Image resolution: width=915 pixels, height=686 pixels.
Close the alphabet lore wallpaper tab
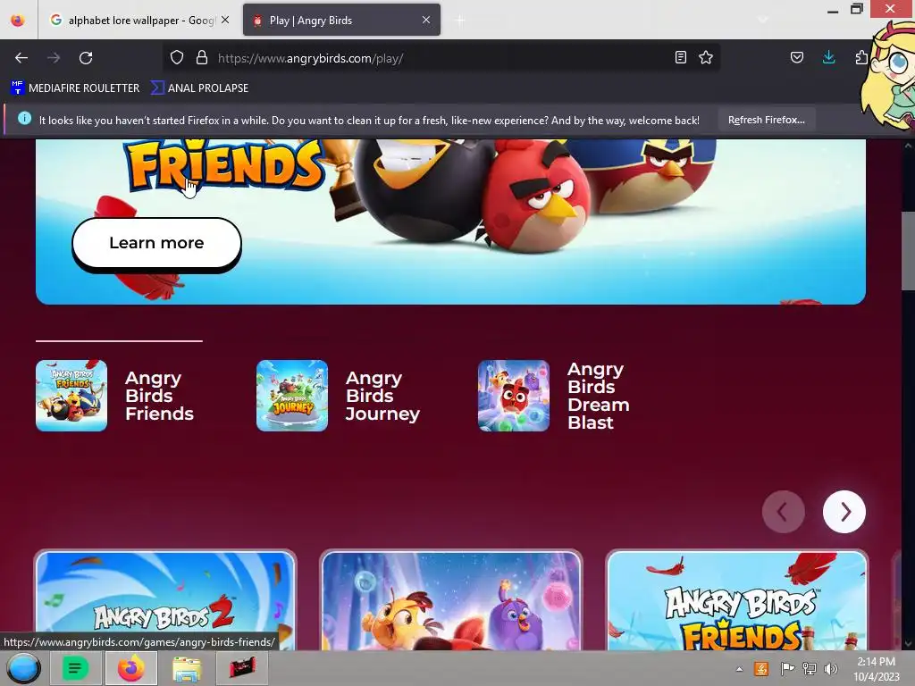coord(225,20)
